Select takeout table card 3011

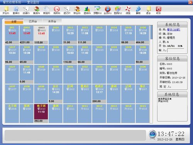click(x=85, y=113)
